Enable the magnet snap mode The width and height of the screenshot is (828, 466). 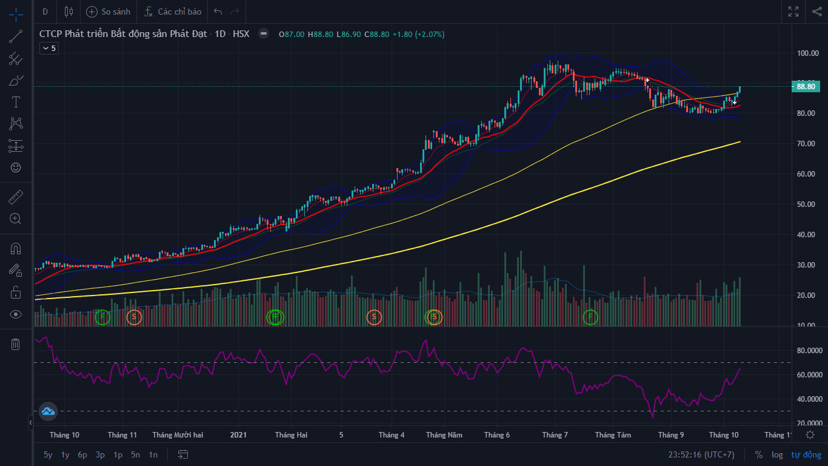tap(16, 249)
